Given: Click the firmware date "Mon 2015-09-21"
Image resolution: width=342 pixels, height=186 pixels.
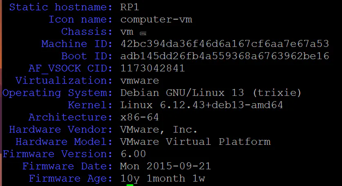Looking at the screenshot, I should click(165, 166).
